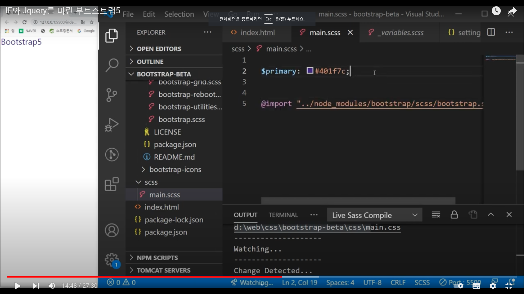Screen dimensions: 524x294
Task: Open the Selection menu
Action: pyautogui.click(x=179, y=14)
